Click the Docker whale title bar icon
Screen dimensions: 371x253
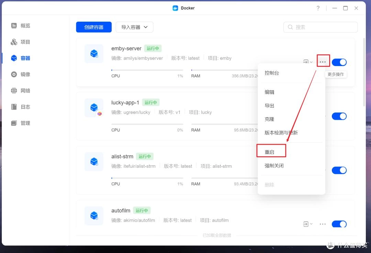click(175, 8)
